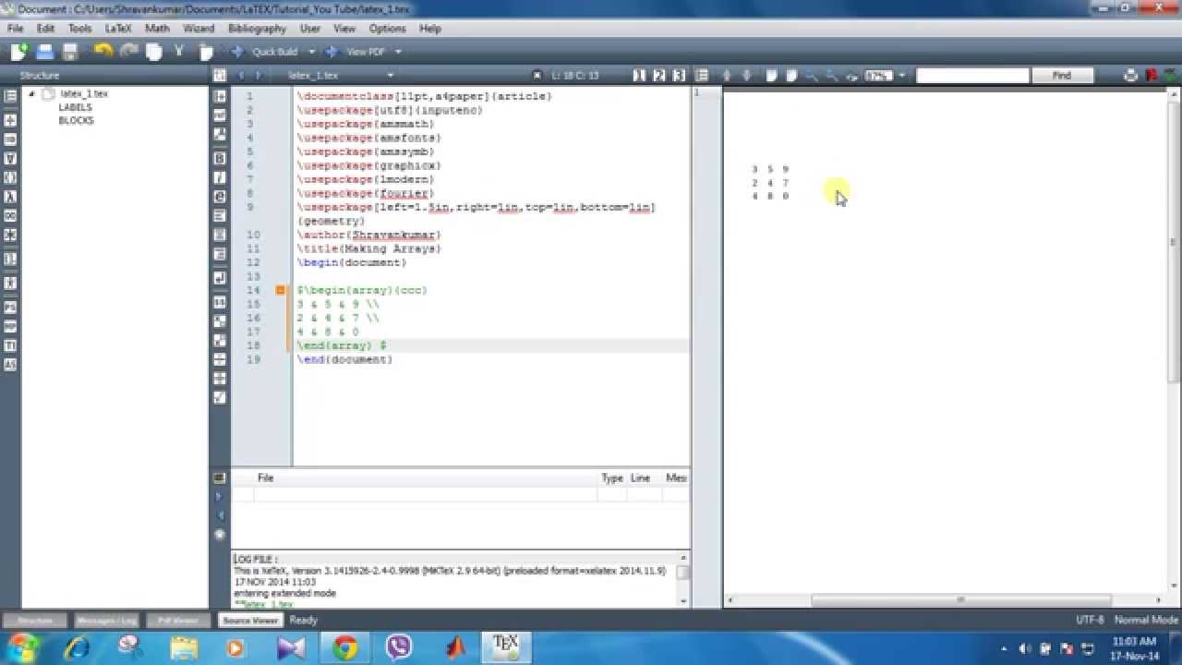Click the Paste toolbar icon

206,52
